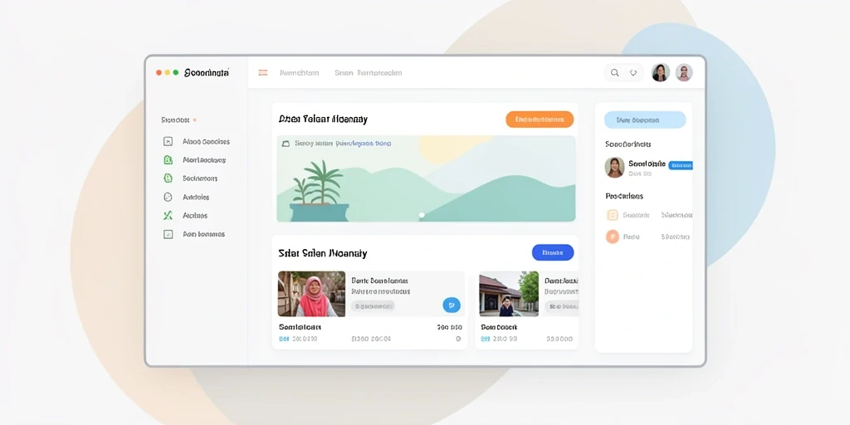Click the green circular third sidebar icon
850x425 pixels.
click(168, 178)
